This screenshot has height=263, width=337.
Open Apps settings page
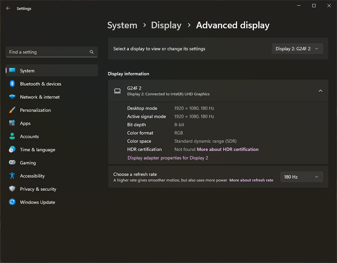point(52,123)
